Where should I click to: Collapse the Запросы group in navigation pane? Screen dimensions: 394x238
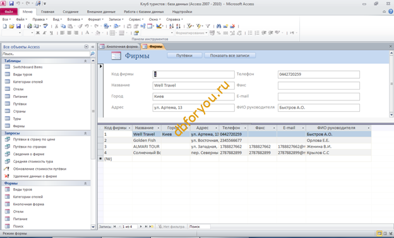pos(85,133)
